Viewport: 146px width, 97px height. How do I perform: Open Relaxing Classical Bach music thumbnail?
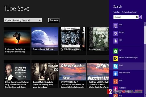point(45,41)
